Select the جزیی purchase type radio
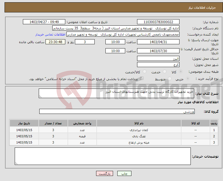 [188, 78]
